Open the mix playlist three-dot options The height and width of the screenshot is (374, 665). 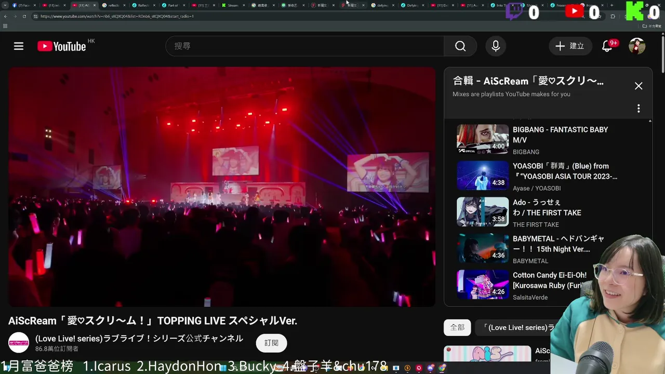tap(639, 109)
